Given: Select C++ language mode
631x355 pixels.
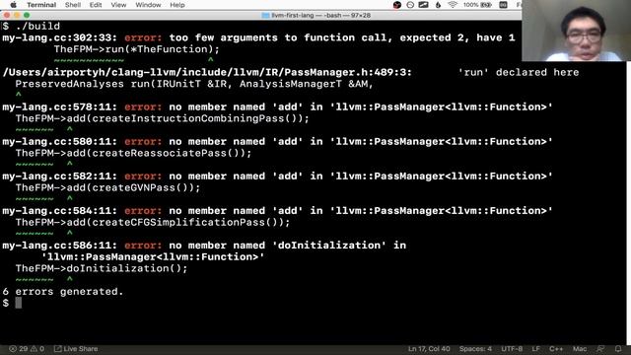Looking at the screenshot, I should (556, 349).
